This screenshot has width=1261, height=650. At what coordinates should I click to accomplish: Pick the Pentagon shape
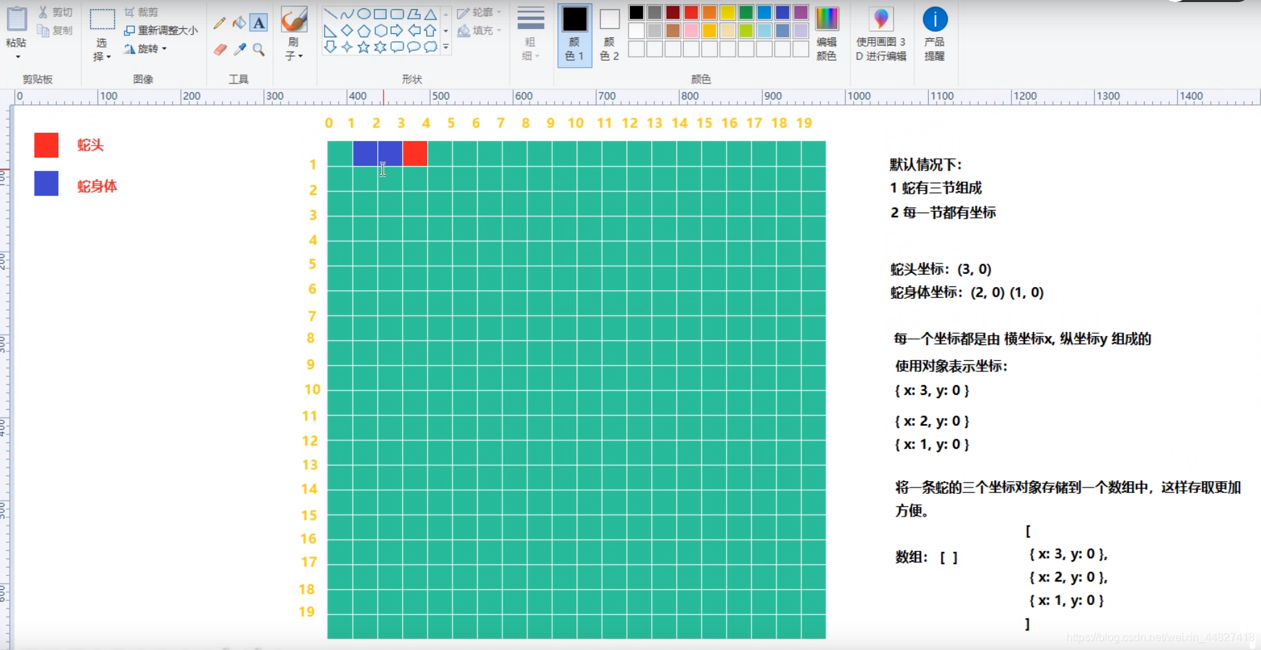(363, 30)
